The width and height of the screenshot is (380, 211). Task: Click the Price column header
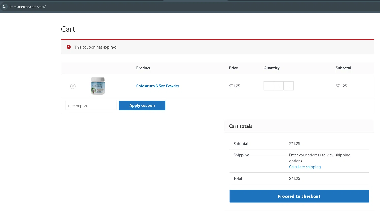click(233, 68)
